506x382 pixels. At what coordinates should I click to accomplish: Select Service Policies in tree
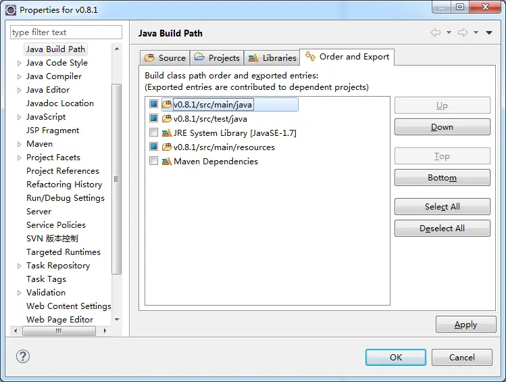(x=56, y=225)
